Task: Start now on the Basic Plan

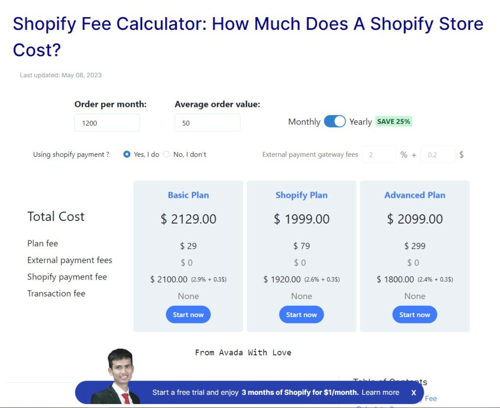Action: pyautogui.click(x=188, y=315)
